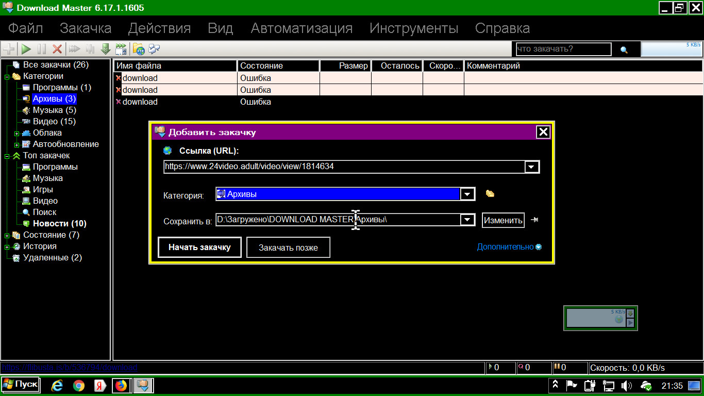Click the Action Center flag tray icon
Screen dimensions: 704x396
[572, 385]
